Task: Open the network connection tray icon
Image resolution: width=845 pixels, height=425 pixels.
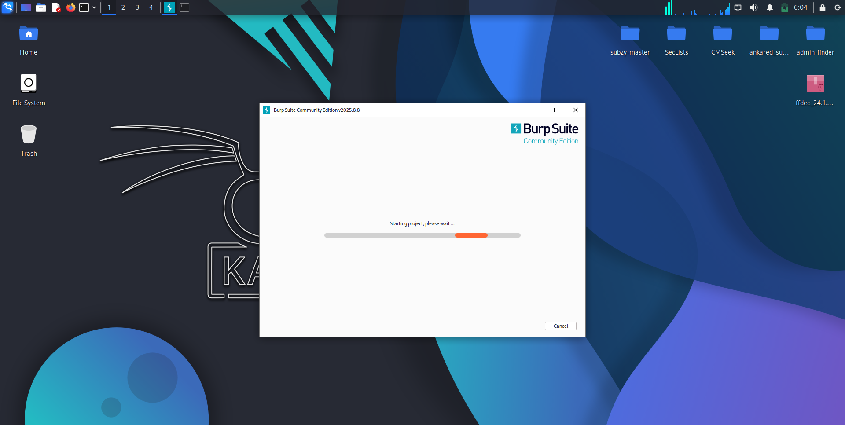Action: tap(738, 7)
